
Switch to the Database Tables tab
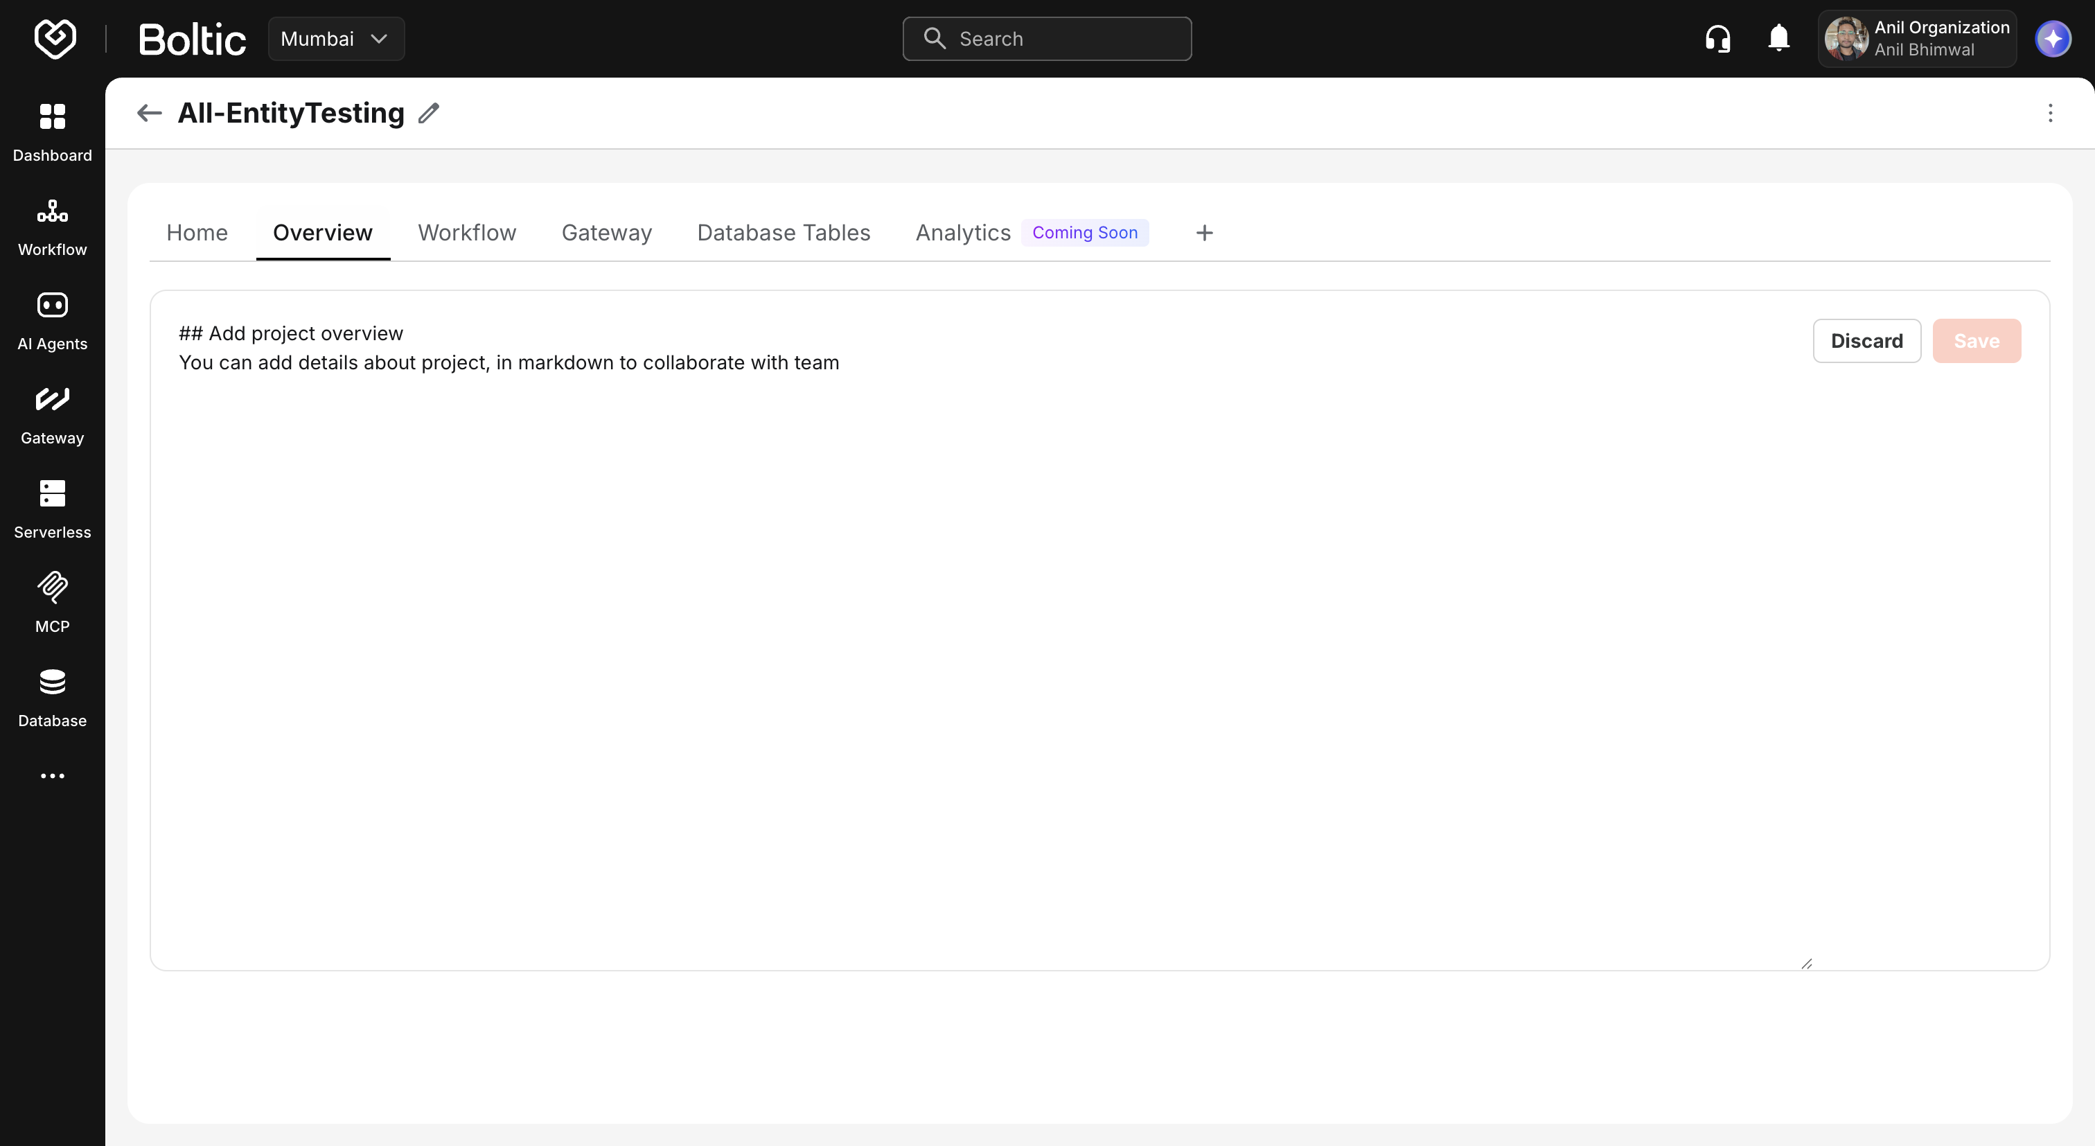(x=783, y=233)
